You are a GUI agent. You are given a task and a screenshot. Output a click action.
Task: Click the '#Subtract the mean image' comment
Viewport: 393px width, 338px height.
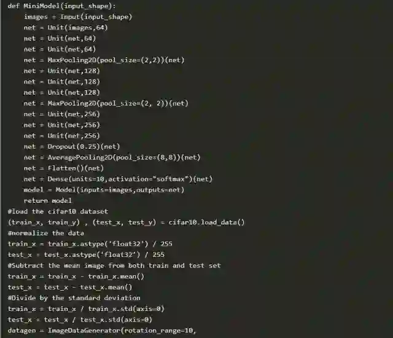114,265
